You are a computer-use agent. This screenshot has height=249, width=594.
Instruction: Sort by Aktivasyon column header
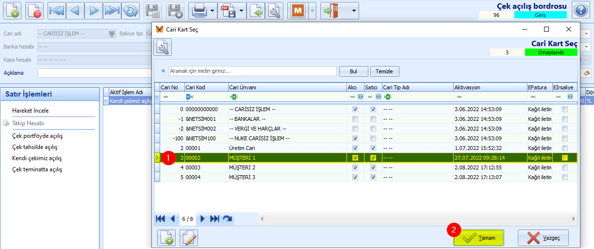tap(490, 87)
